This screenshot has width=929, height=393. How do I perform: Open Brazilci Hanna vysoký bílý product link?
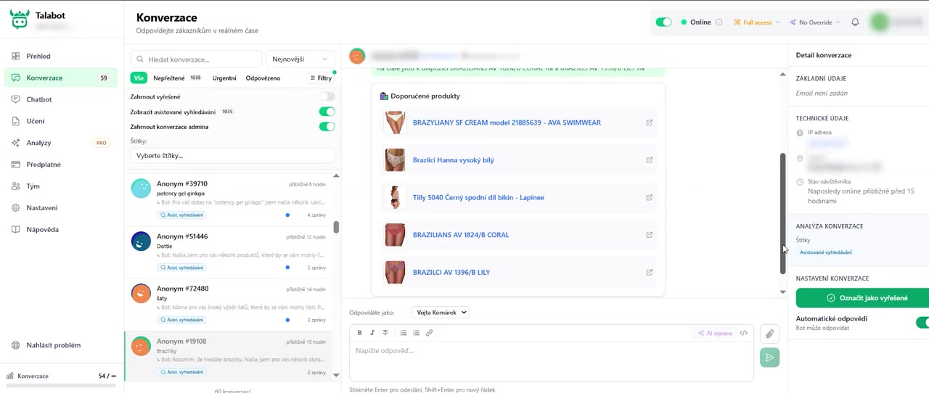click(x=453, y=160)
